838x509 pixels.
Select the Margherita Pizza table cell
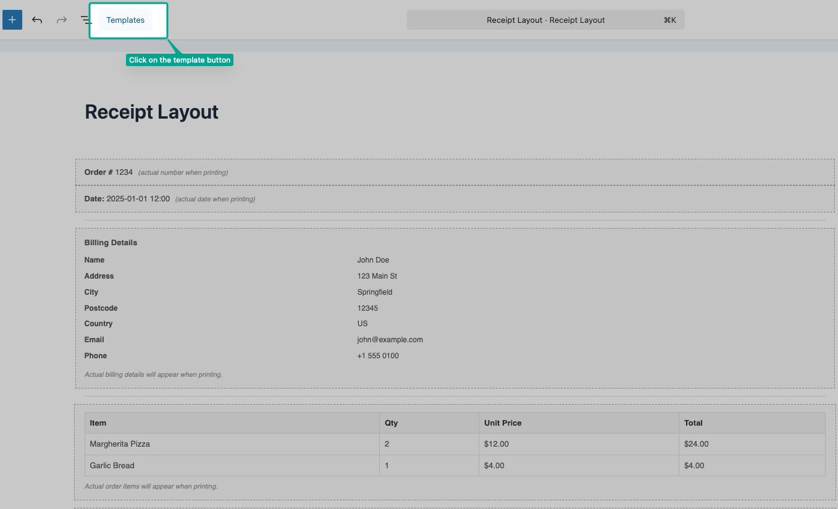click(120, 444)
